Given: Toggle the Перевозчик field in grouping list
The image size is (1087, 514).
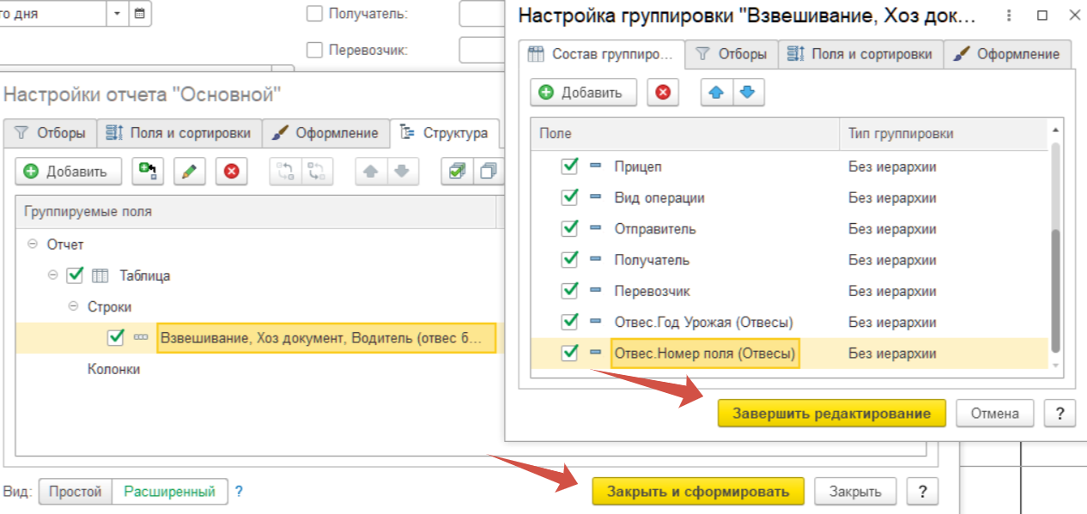Looking at the screenshot, I should point(569,291).
